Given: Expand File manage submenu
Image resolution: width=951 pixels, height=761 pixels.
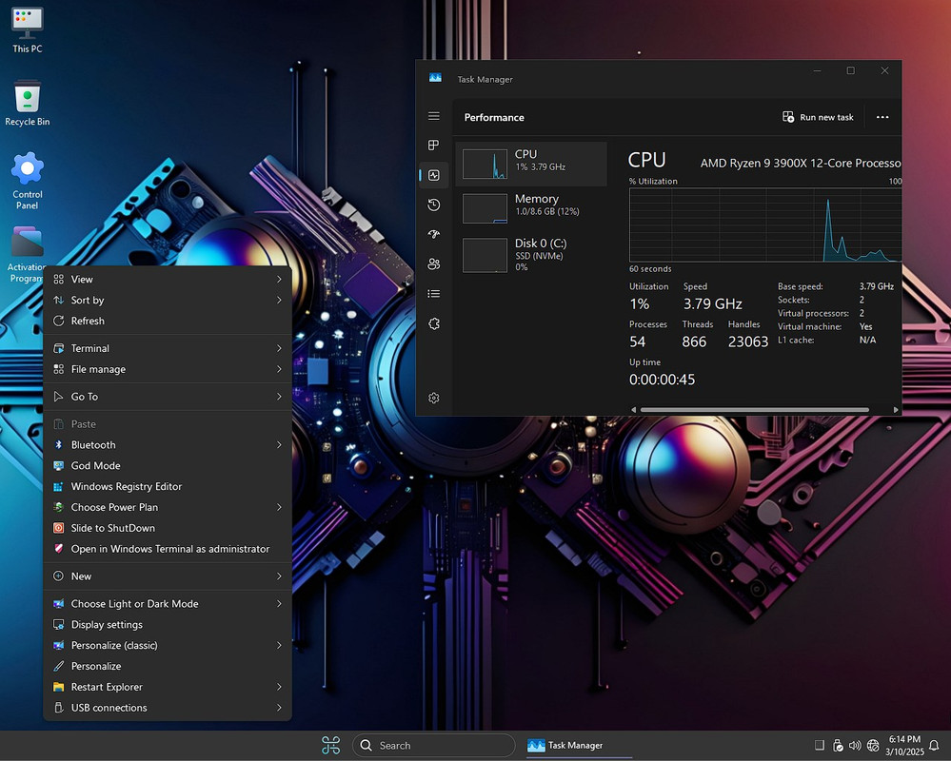Looking at the screenshot, I should pyautogui.click(x=168, y=369).
